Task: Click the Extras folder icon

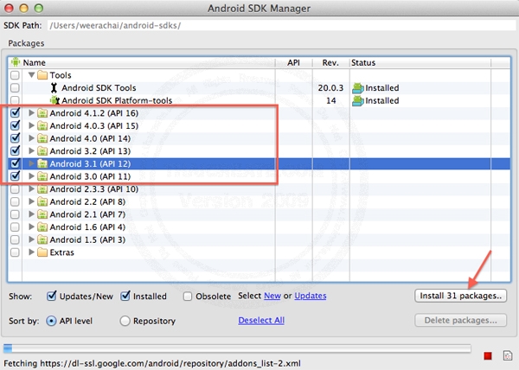Action: [x=42, y=252]
